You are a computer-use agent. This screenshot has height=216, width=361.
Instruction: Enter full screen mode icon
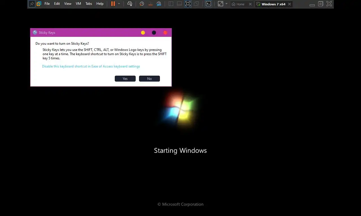coord(188,4)
